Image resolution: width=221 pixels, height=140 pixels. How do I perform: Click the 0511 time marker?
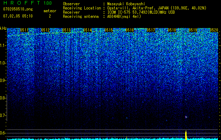[24, 30]
